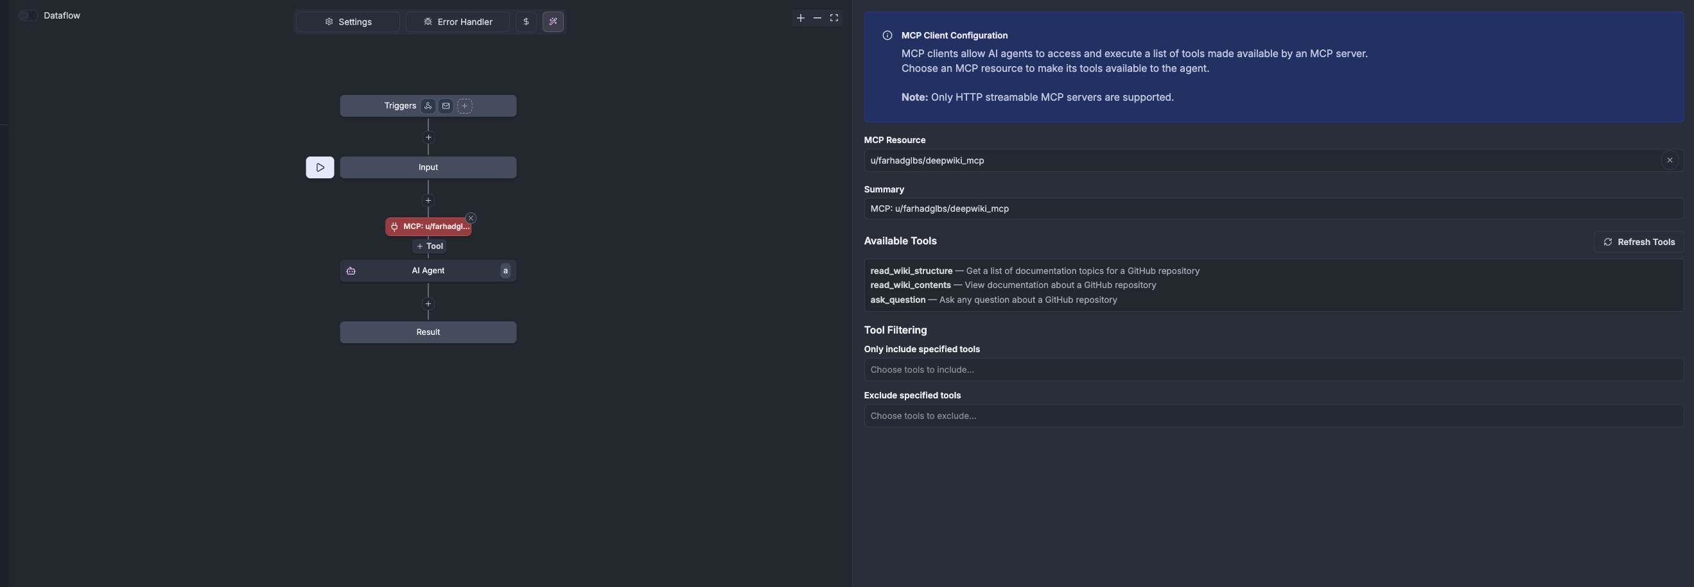Viewport: 1694px width, 587px height.
Task: Open the email trigger icon in Triggers row
Action: (446, 106)
